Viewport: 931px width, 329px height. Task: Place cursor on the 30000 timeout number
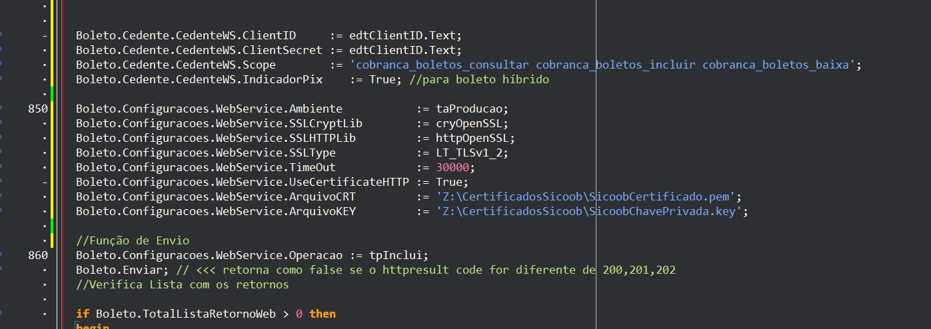tap(453, 167)
